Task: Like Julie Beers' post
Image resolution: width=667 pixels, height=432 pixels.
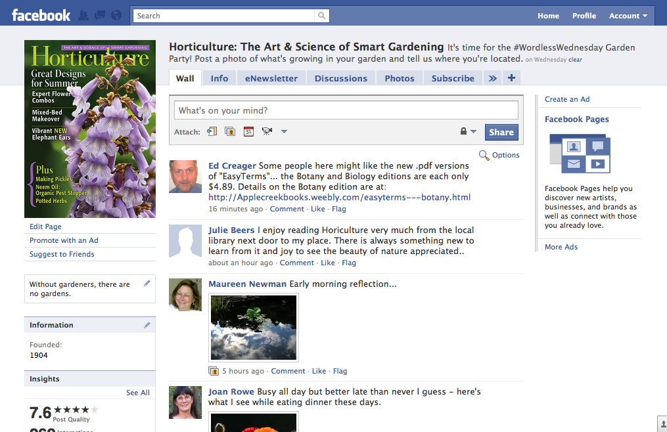Action: (327, 263)
